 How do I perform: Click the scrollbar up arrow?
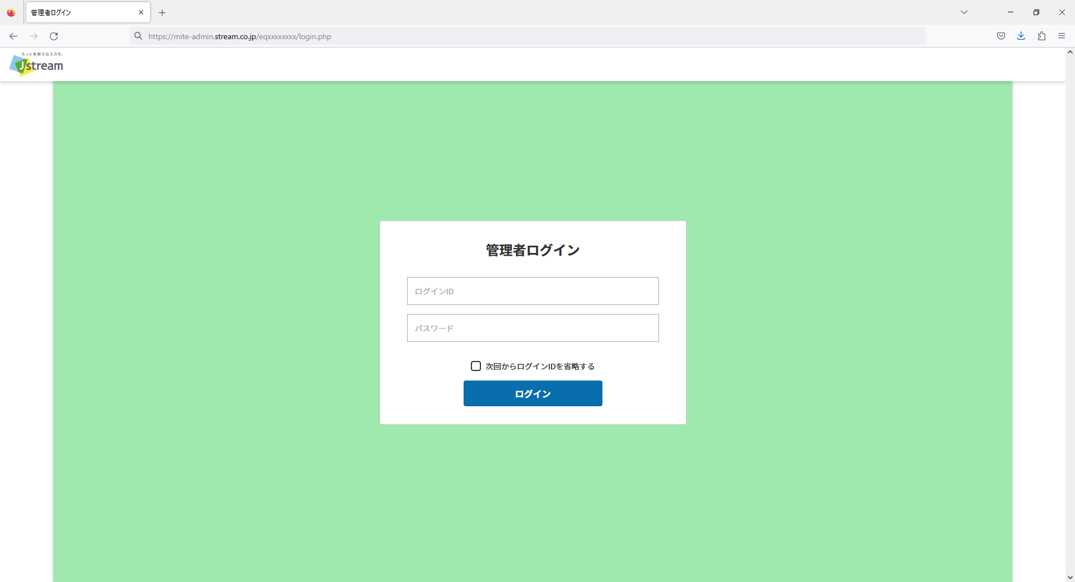[1070, 52]
